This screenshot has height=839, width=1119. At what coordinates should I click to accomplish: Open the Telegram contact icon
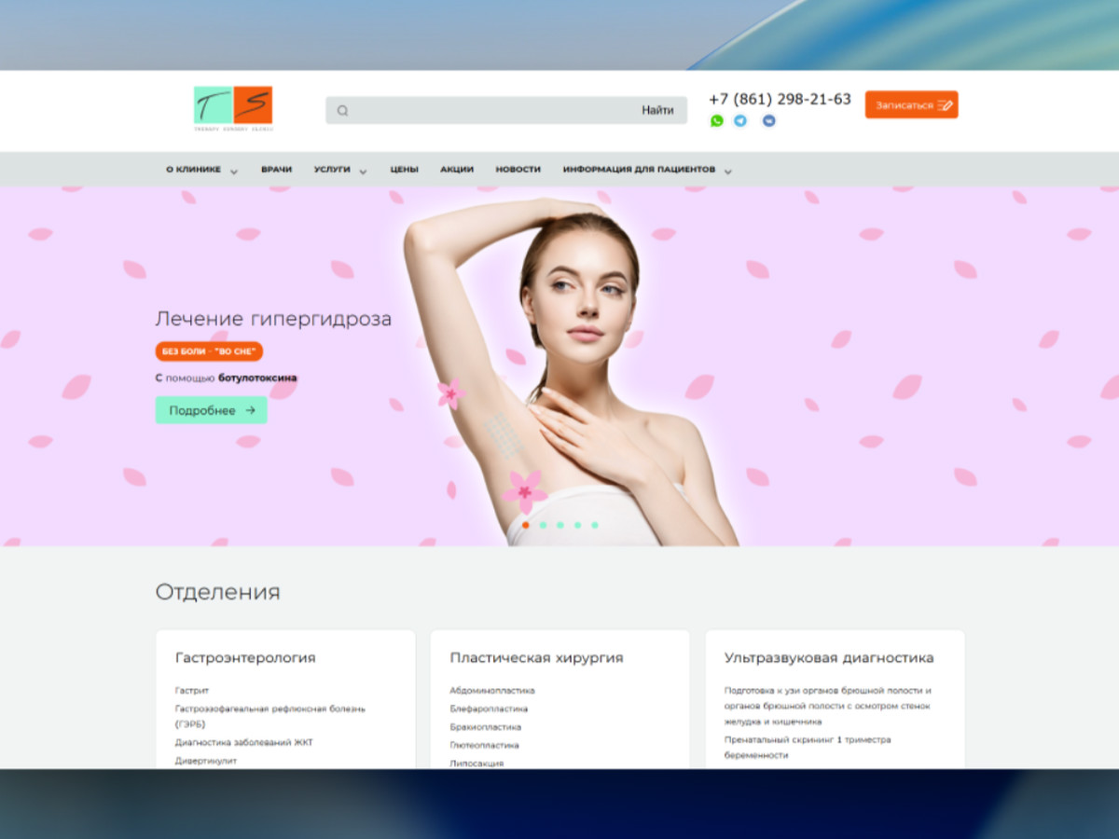[740, 120]
